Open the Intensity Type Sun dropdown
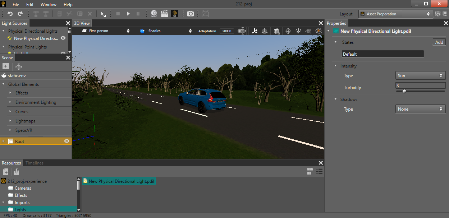The height and width of the screenshot is (218, 449). coord(420,76)
